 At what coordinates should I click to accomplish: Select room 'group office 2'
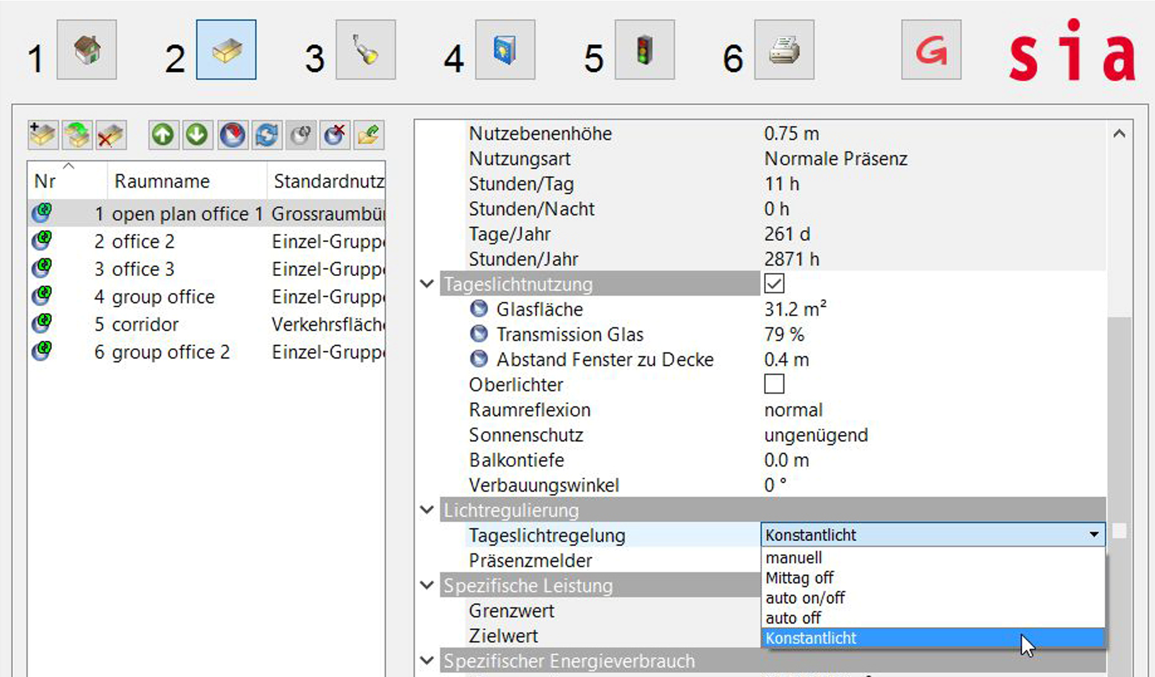click(x=171, y=352)
